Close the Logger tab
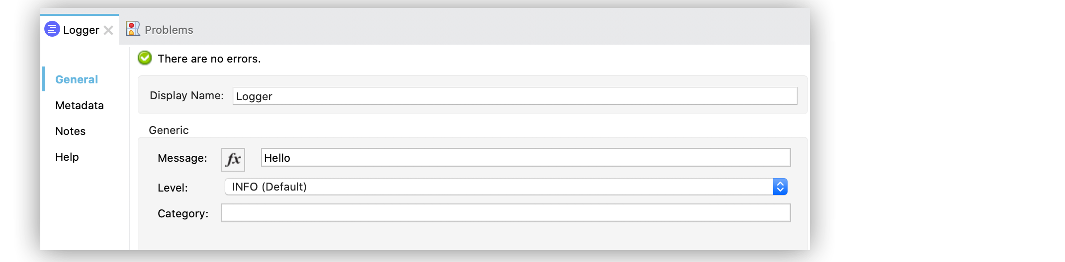Screen dimensions: 1065x262 [108, 30]
